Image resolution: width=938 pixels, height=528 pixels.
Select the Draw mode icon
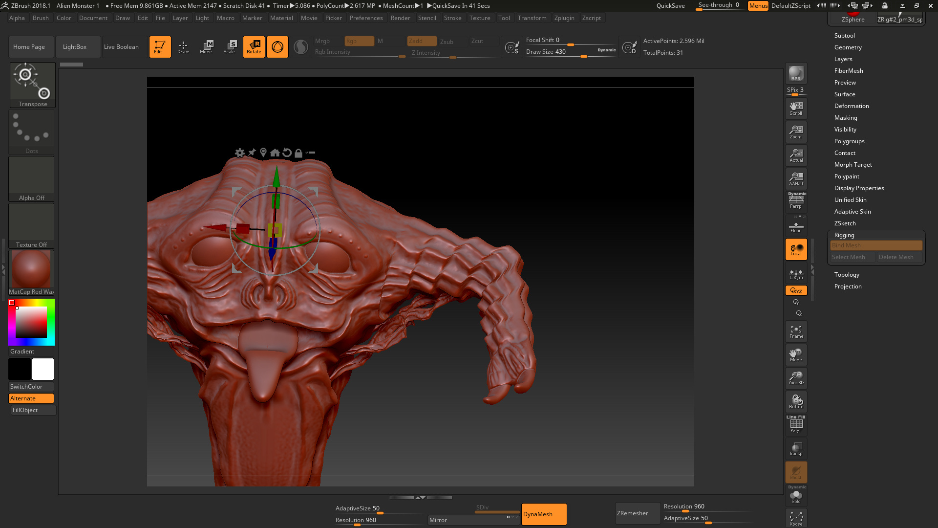[x=183, y=47]
